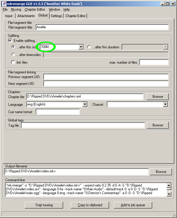Open the File menu
The height and width of the screenshot is (218, 177).
point(5,9)
